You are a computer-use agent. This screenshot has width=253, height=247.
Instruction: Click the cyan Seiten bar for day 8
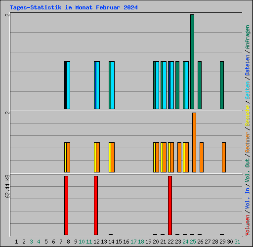(x=68, y=85)
